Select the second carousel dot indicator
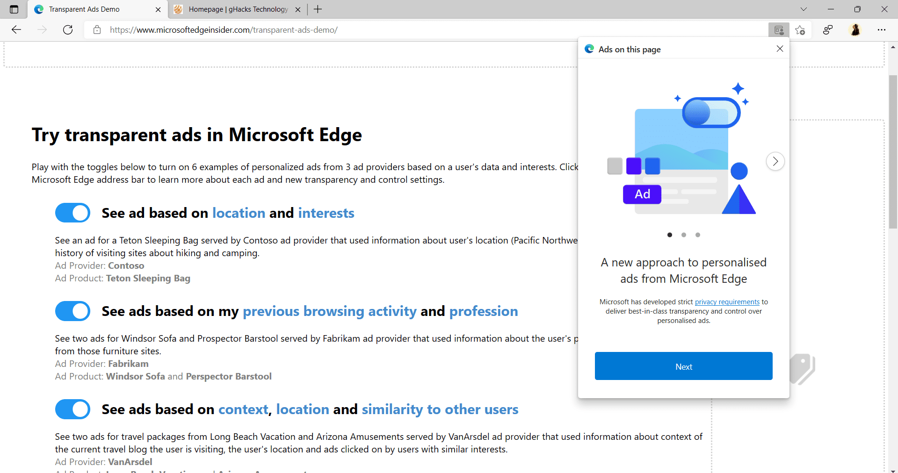 683,235
